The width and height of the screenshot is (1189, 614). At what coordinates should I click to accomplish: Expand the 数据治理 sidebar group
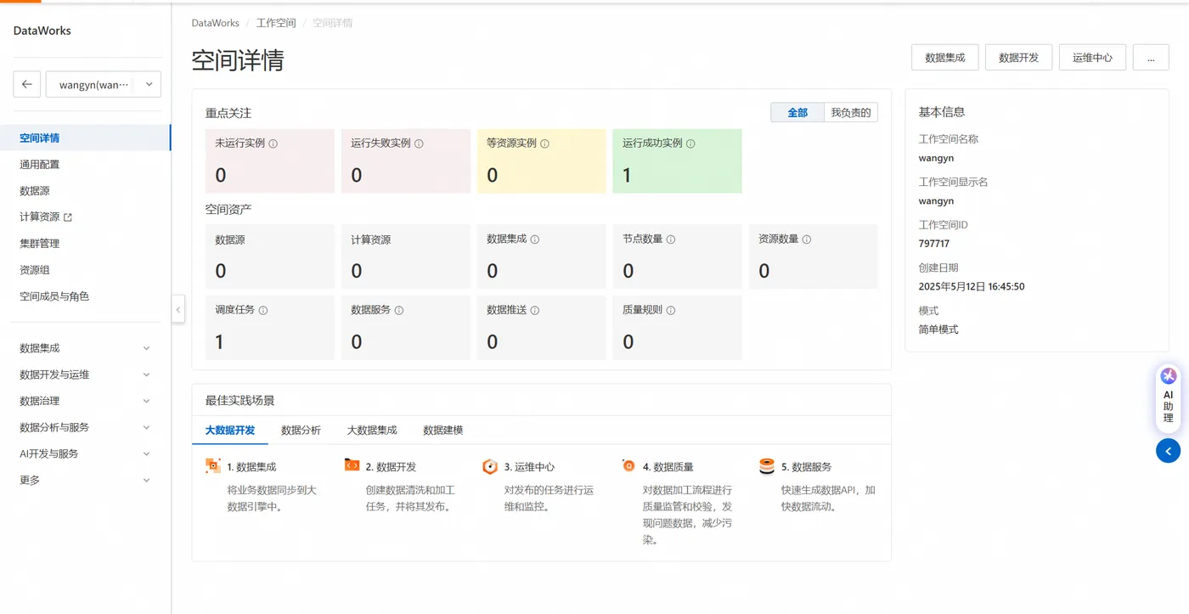(85, 401)
